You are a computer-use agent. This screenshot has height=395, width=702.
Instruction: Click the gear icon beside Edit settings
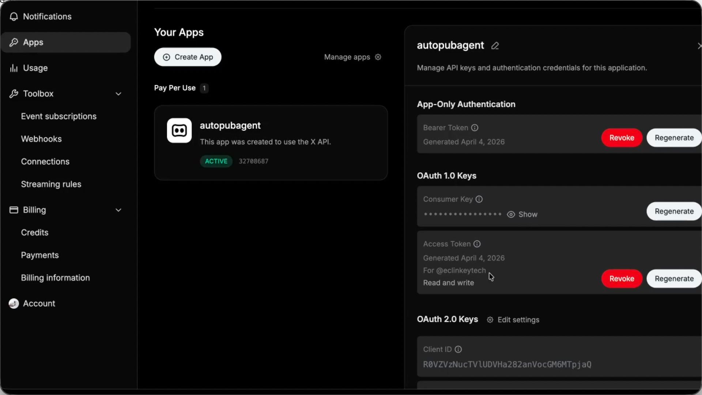[490, 320]
